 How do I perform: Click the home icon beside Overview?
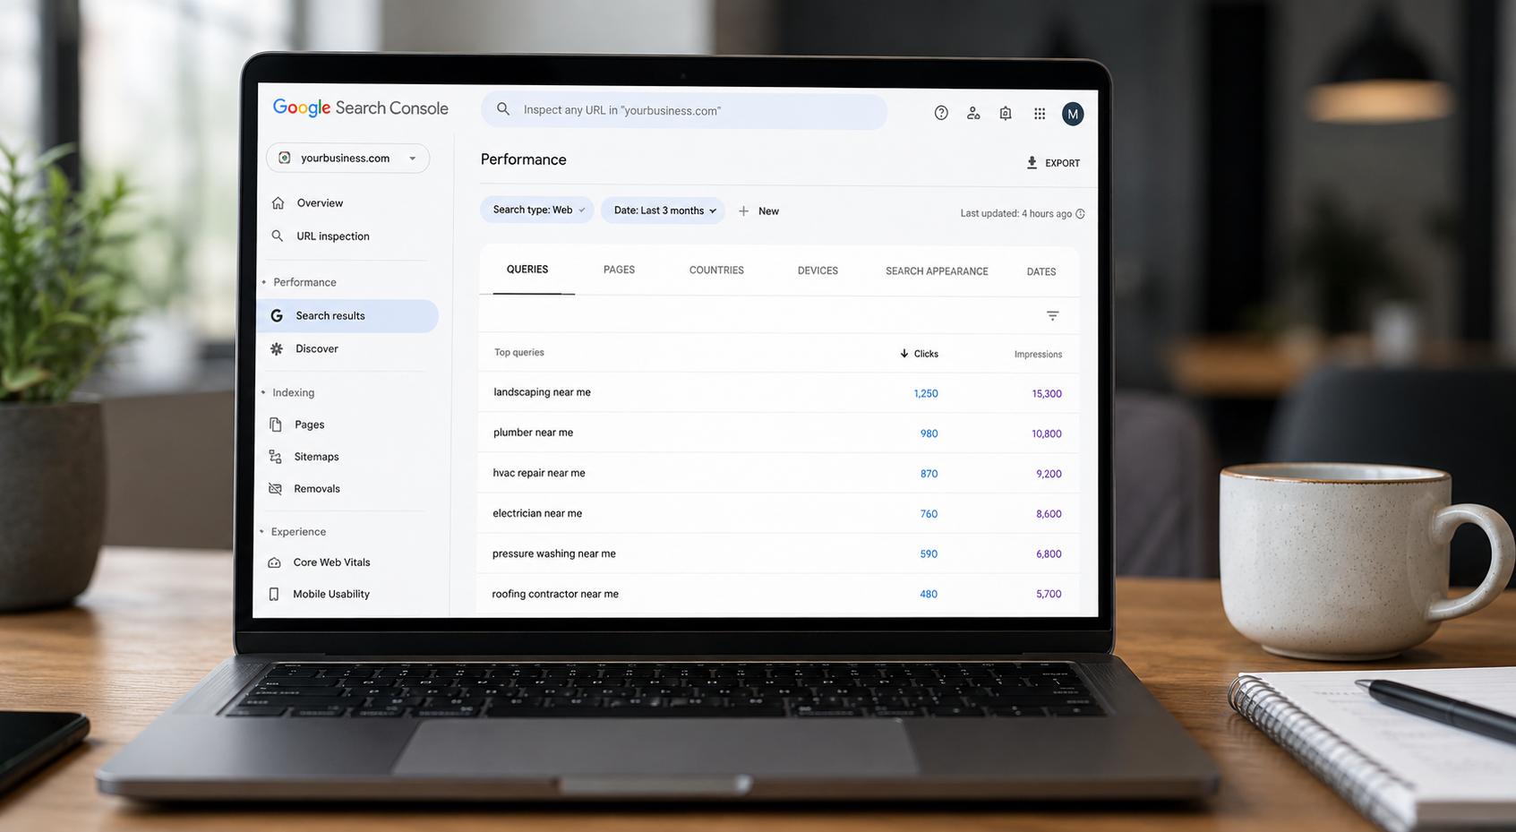point(278,203)
